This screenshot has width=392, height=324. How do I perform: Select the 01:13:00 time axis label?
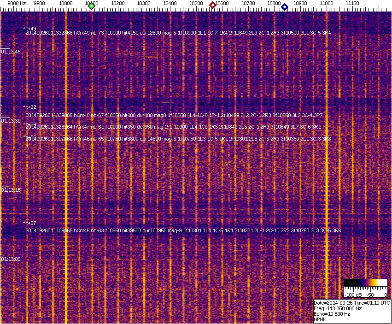click(11, 259)
